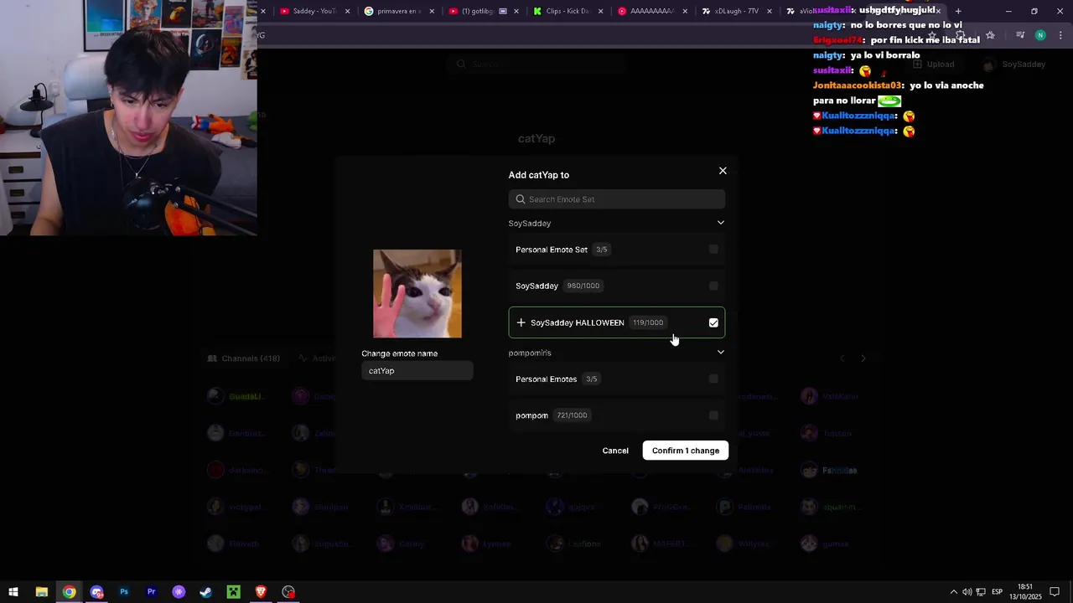Switch to the xDLaugh - 7TV tab

(736, 11)
